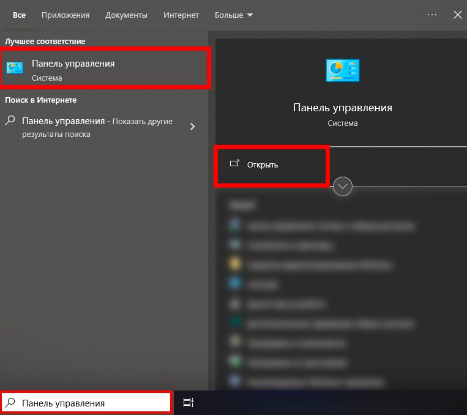Click into the taskbar search text field
467x415 pixels.
92,403
